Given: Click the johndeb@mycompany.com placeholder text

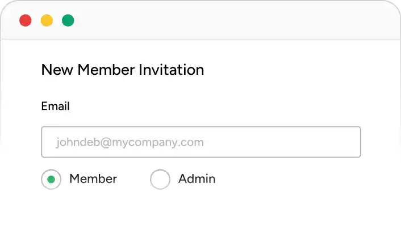Looking at the screenshot, I should pos(130,142).
